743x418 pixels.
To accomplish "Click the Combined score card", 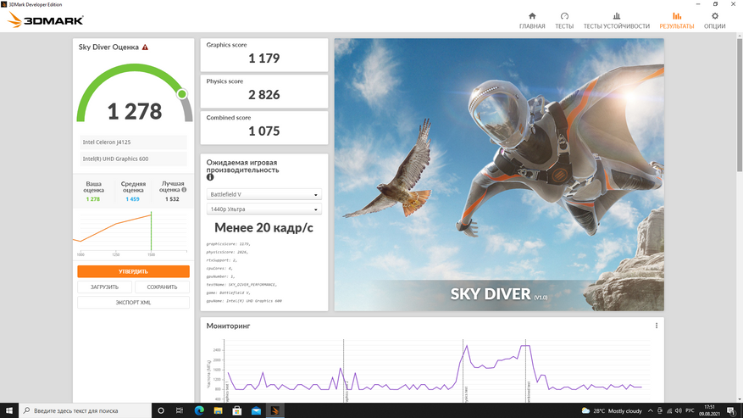I will click(264, 128).
